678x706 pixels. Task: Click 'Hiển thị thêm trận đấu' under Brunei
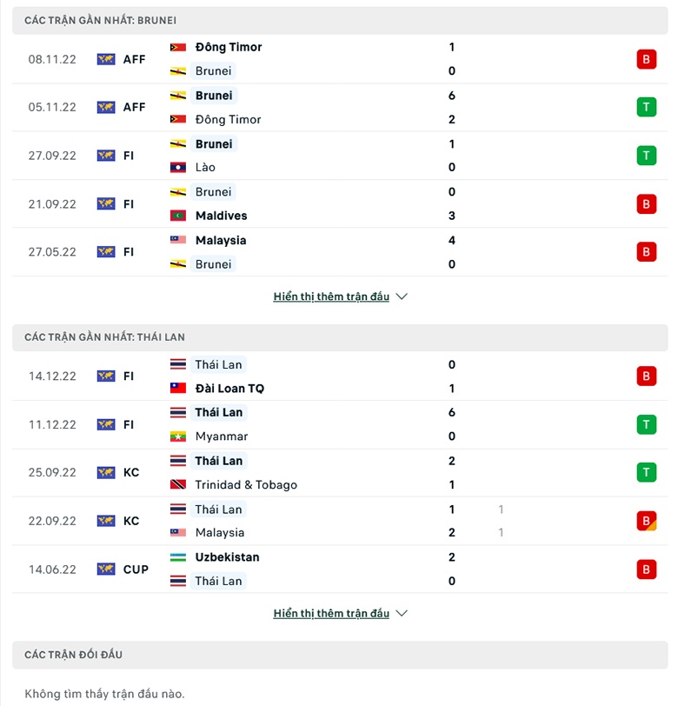tap(331, 296)
